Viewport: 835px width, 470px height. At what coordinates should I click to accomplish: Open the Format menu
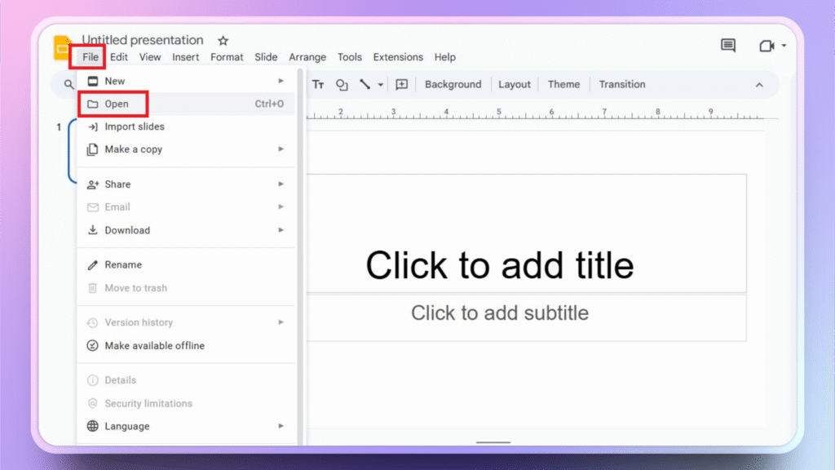point(227,57)
